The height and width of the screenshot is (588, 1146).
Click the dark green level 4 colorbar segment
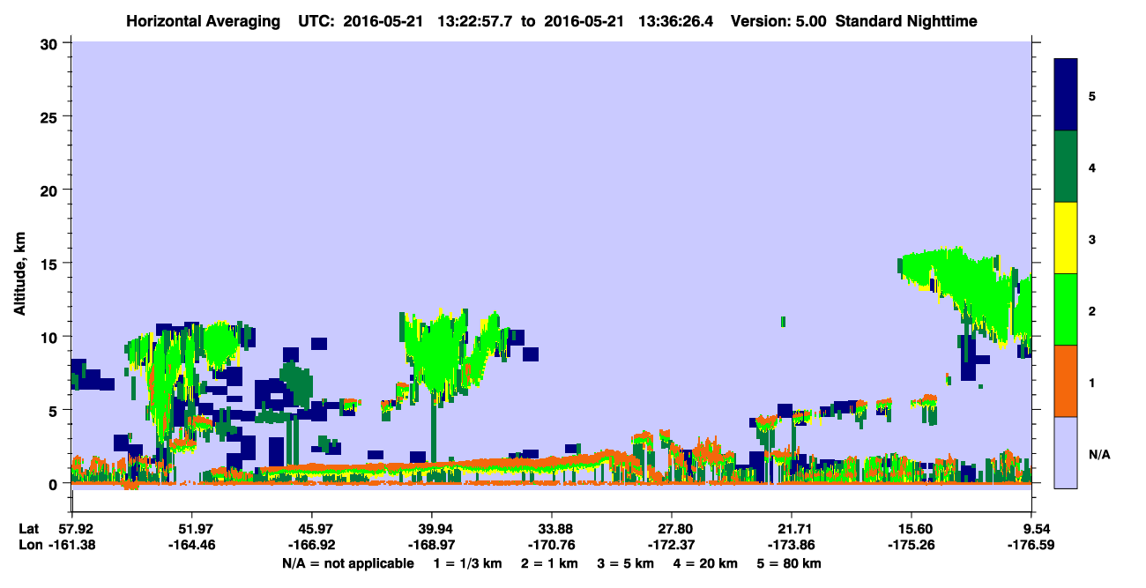[x=1066, y=167]
